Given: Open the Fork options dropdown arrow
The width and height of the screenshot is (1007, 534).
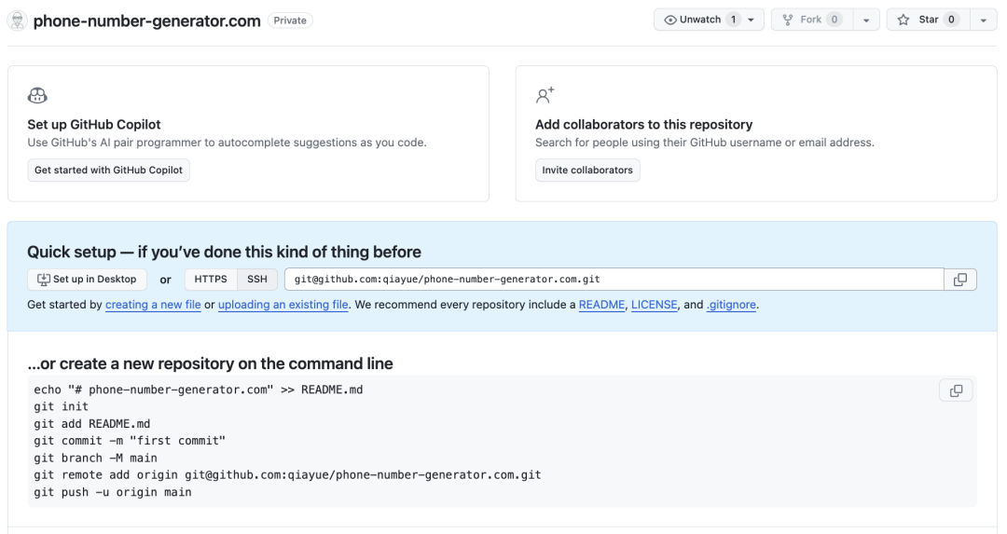Looking at the screenshot, I should tap(867, 20).
